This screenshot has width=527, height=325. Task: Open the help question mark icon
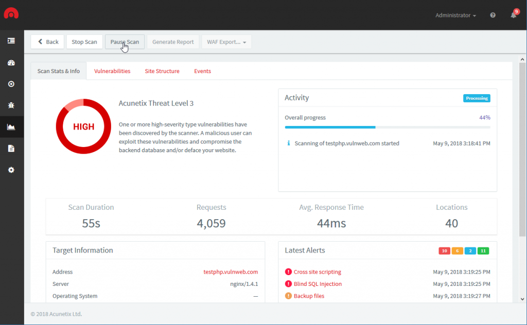[493, 15]
